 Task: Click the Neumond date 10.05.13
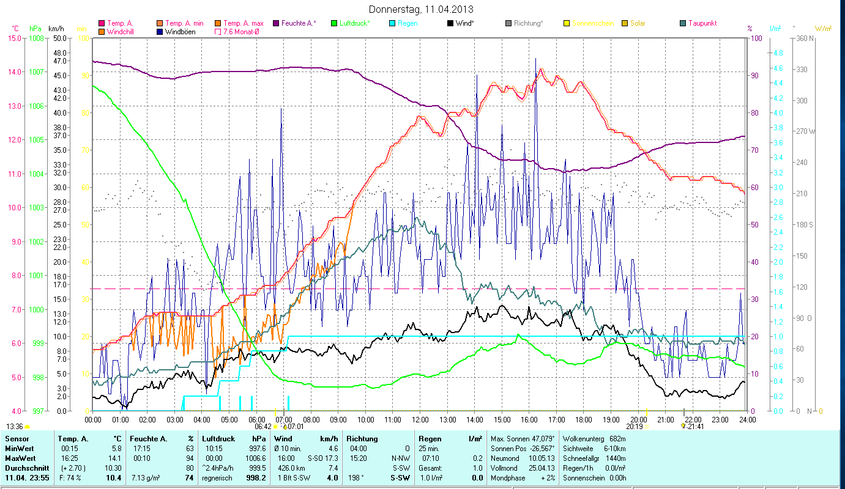(541, 458)
